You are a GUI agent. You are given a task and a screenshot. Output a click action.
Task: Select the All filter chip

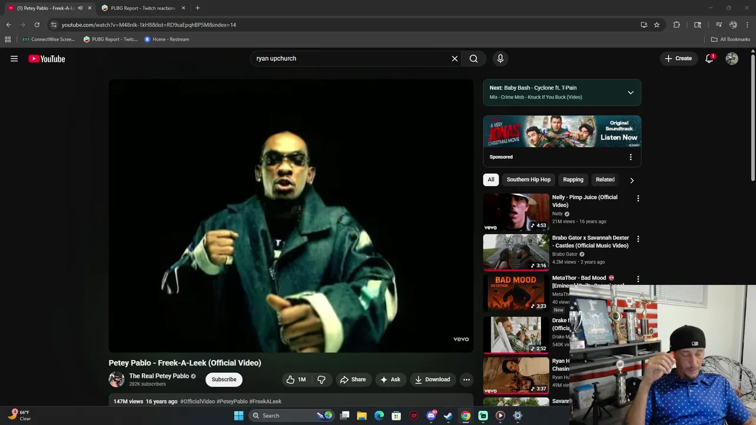[491, 179]
